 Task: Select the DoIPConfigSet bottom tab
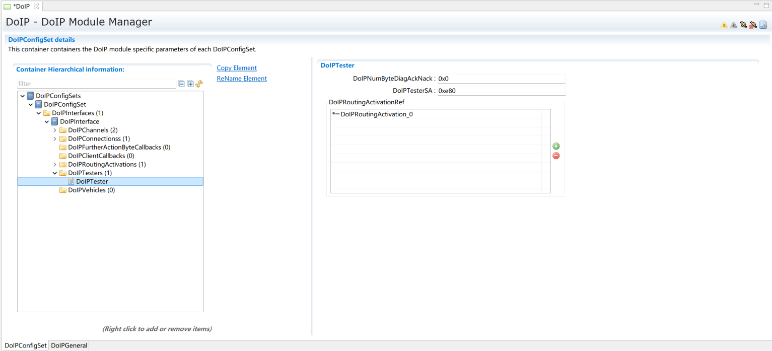click(x=25, y=345)
